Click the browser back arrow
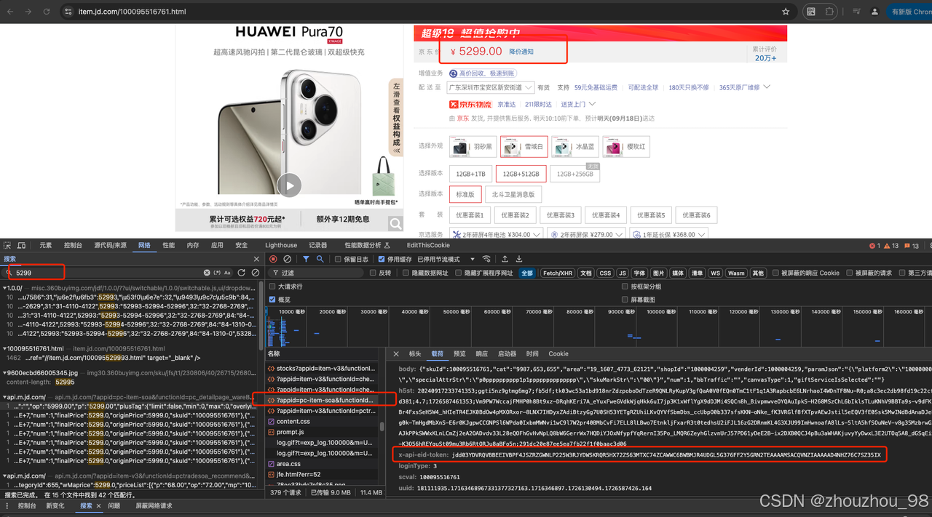Viewport: 932px width, 517px height. click(x=9, y=12)
